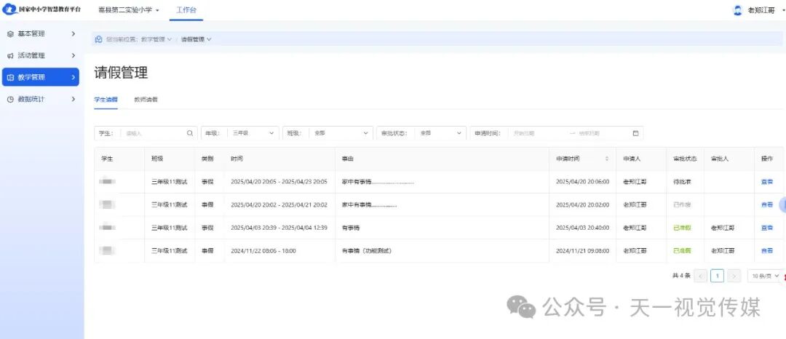Viewport: 786px width, 339px height.
Task: Open 请假管理 breadcrumb dropdown
Action: pyautogui.click(x=196, y=39)
